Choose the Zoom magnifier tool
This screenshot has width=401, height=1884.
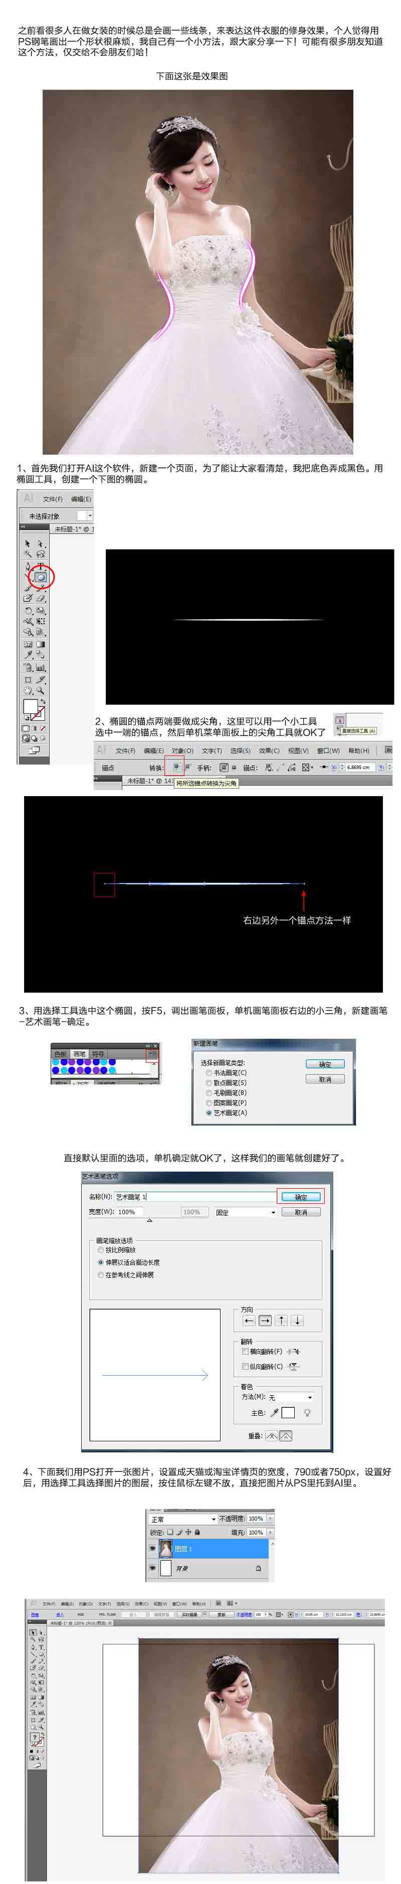tap(41, 690)
